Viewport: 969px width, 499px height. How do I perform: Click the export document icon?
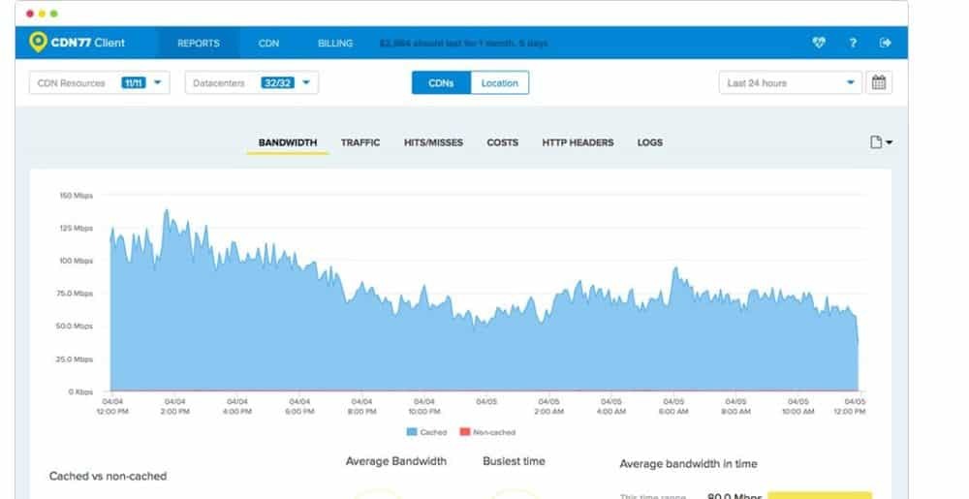click(x=880, y=142)
